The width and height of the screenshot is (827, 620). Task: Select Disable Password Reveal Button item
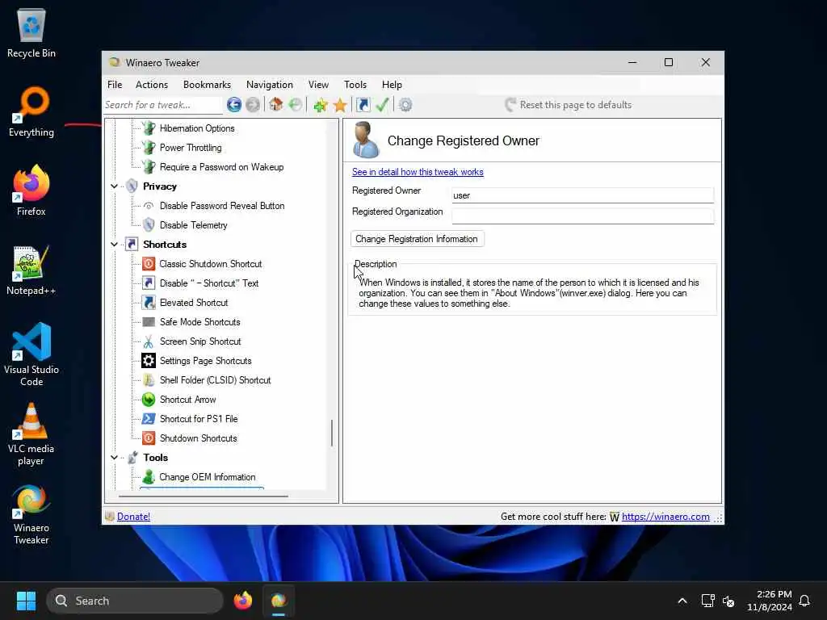[x=222, y=206]
